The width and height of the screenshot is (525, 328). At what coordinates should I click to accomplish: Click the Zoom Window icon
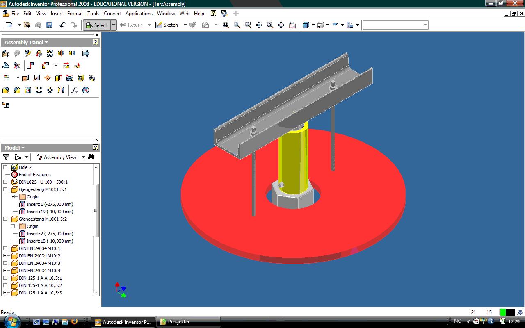coord(237,25)
